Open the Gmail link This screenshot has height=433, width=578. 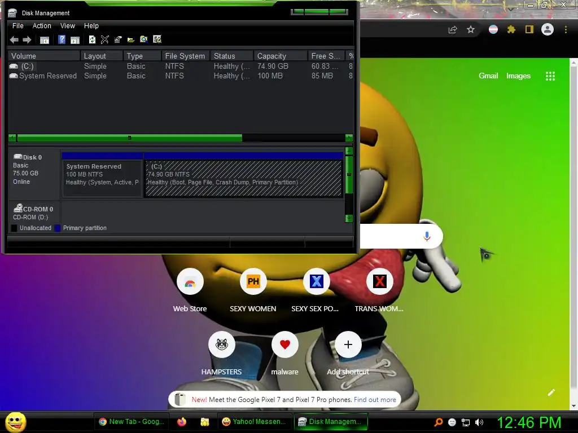tap(488, 76)
